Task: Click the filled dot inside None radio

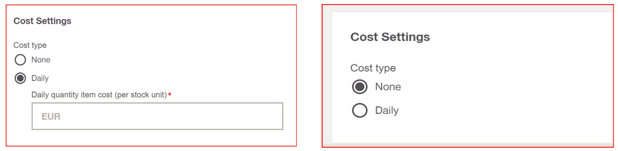Action: (x=360, y=87)
